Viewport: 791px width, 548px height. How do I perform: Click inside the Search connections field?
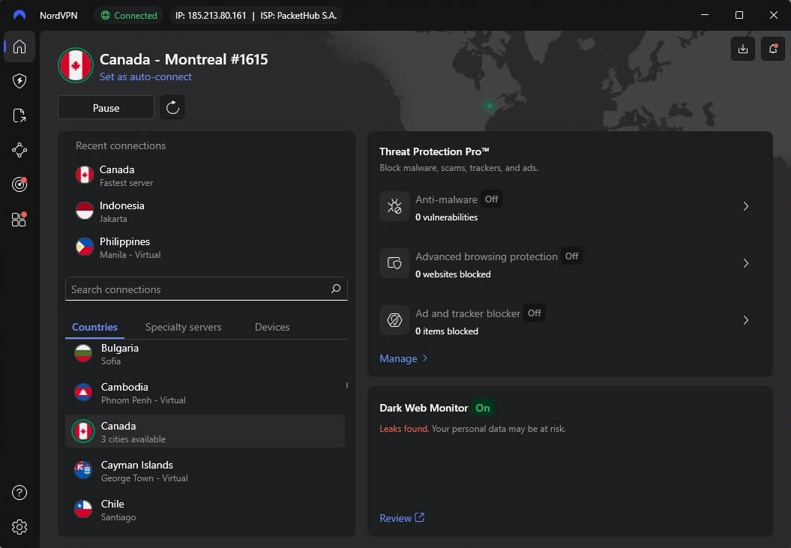[195, 289]
